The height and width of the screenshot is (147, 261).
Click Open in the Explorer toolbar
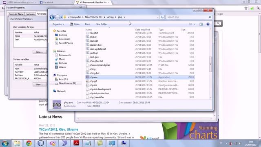(x=75, y=24)
